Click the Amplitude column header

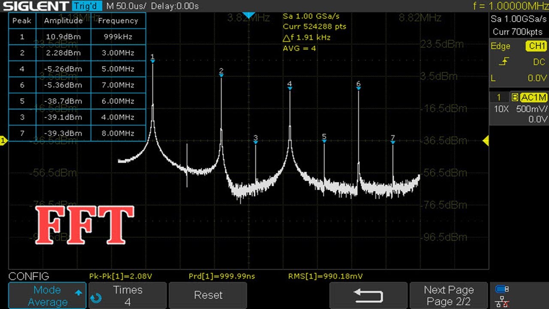(x=63, y=21)
